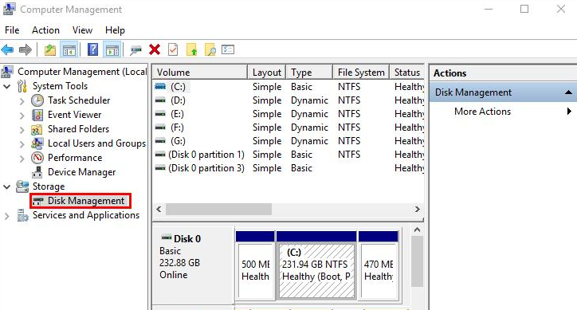Select Disk Management in the tree
577x310 pixels.
tap(80, 201)
